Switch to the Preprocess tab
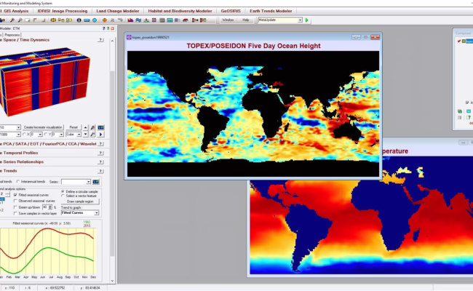This screenshot has width=473, height=291. tap(12, 35)
